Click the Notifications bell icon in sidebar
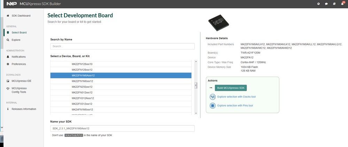The height and width of the screenshot is (147, 348). point(8,57)
